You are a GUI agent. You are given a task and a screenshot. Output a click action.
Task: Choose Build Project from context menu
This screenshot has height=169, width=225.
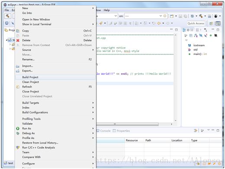pos(55,77)
